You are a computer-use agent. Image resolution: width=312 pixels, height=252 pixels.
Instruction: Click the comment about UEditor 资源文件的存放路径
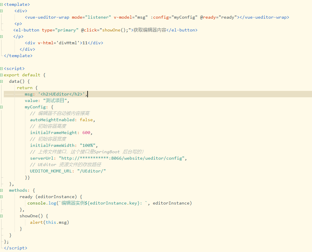point(65,165)
